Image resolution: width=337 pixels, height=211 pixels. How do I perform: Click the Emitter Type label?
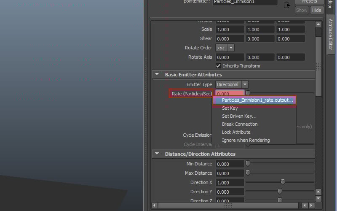(x=199, y=84)
